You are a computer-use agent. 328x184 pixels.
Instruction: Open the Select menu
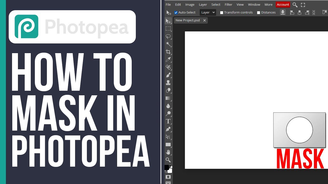tap(216, 5)
